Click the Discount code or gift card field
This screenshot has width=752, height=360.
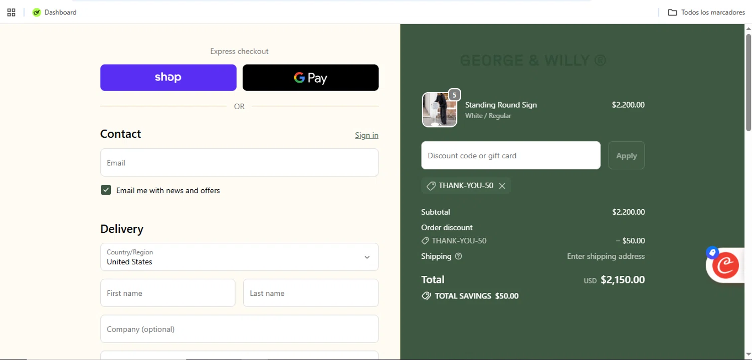click(x=511, y=156)
